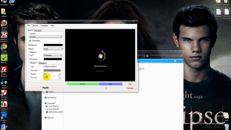Screen dimensions: 231x130
Task: Open the Method dropdown set to Simple
Action: click(x=53, y=49)
